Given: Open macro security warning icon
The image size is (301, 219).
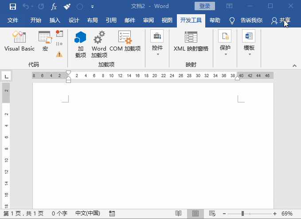Looking at the screenshot, I should 59,54.
